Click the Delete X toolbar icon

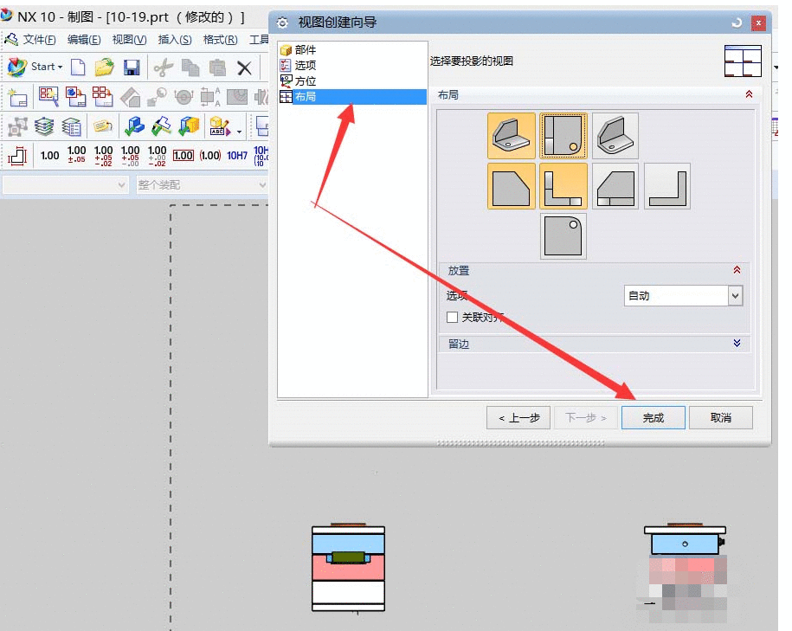tap(244, 67)
